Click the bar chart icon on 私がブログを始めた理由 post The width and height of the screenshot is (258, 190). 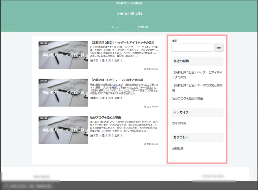(x=91, y=136)
